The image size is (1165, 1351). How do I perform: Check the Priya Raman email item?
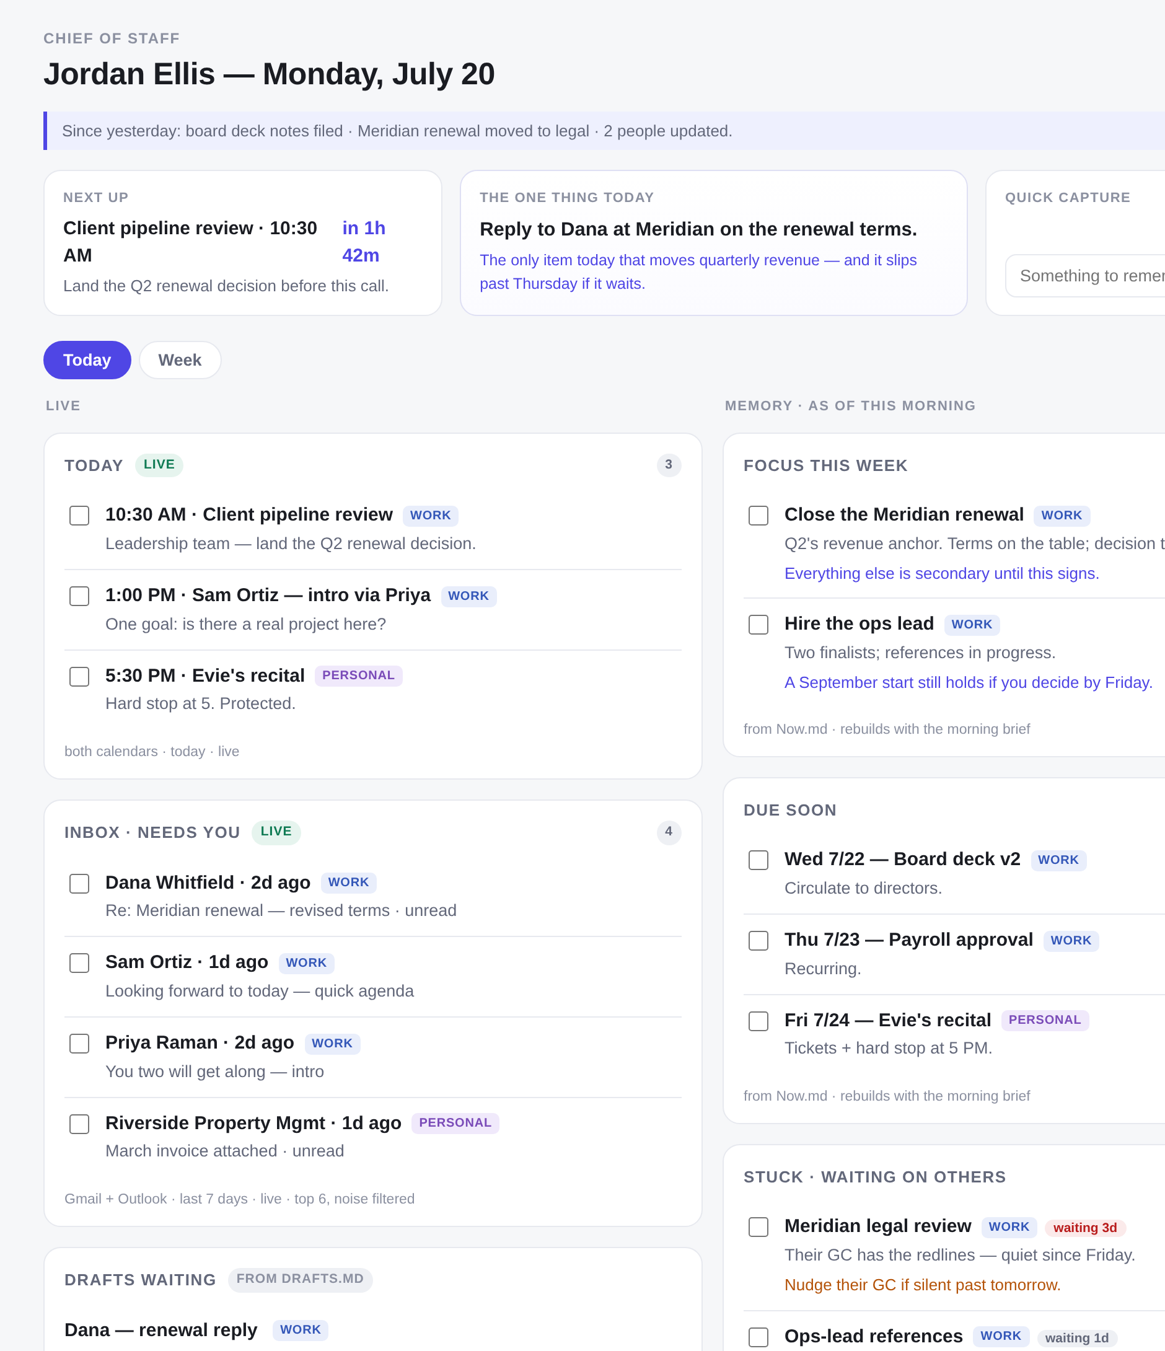click(x=79, y=1043)
